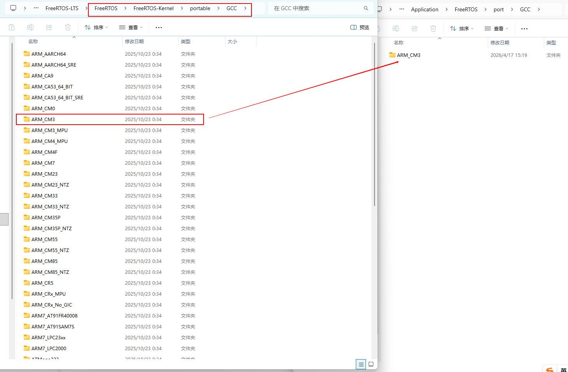The width and height of the screenshot is (568, 372).
Task: Switch to details view icon at bottom right
Action: [361, 364]
